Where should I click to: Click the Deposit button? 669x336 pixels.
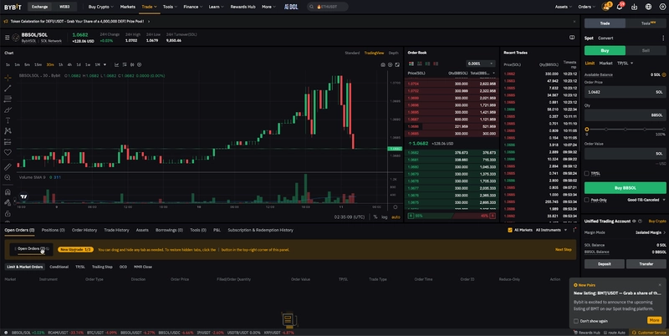click(x=604, y=263)
